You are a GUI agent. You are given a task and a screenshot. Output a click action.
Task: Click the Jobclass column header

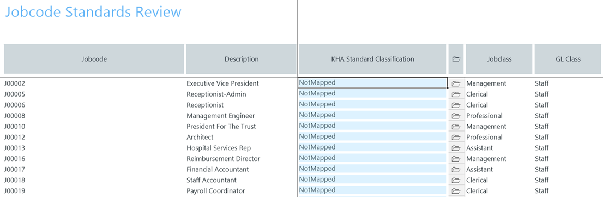tap(499, 59)
